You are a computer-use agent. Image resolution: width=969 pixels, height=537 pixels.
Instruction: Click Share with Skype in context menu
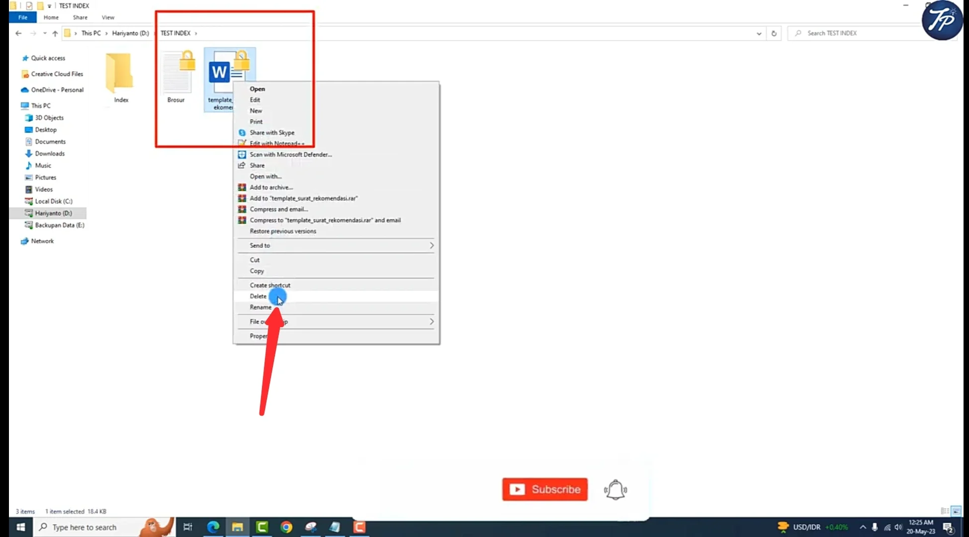(x=272, y=133)
